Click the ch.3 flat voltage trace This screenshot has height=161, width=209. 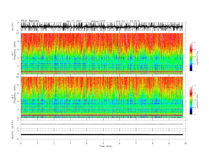(102, 124)
